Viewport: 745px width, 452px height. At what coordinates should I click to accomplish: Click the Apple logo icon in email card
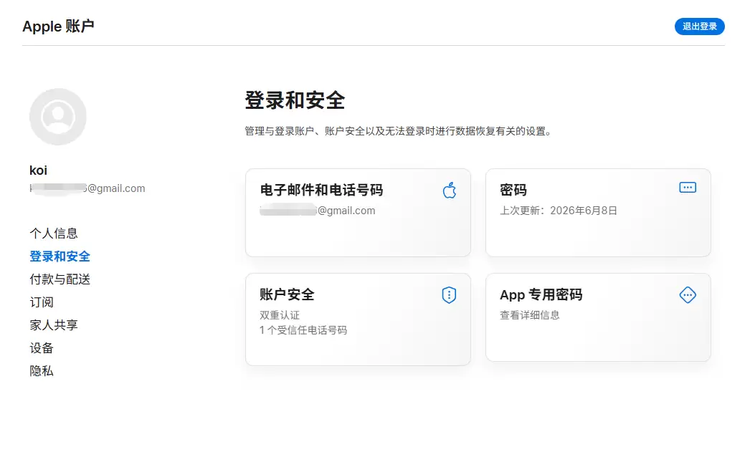point(449,190)
